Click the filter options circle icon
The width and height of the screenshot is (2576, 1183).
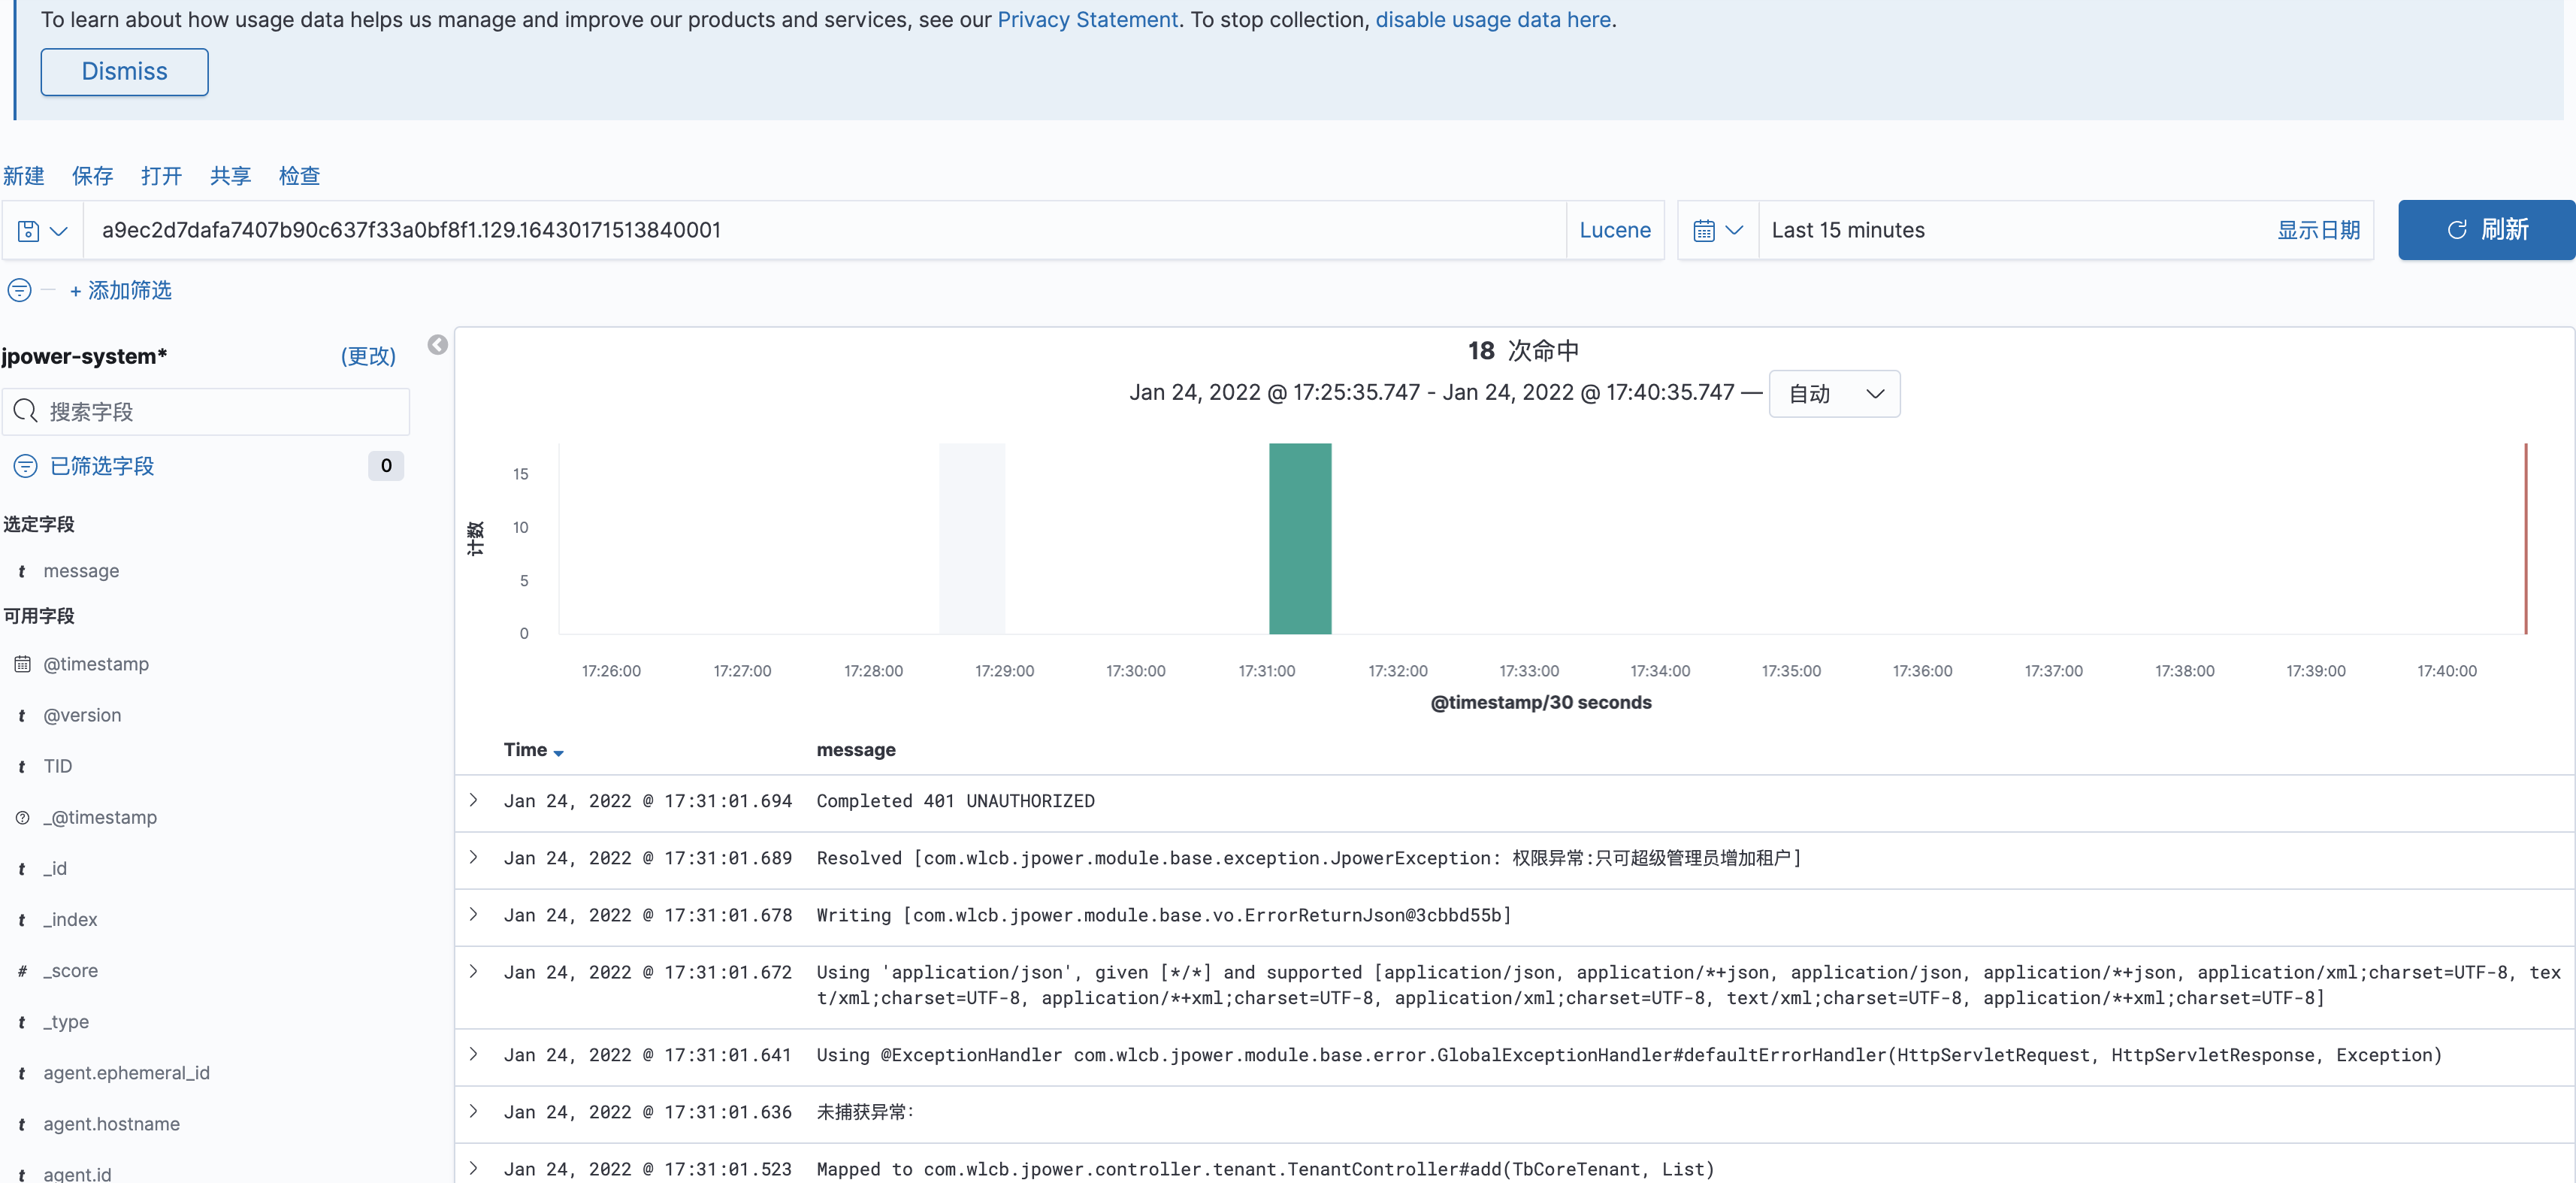click(x=19, y=291)
